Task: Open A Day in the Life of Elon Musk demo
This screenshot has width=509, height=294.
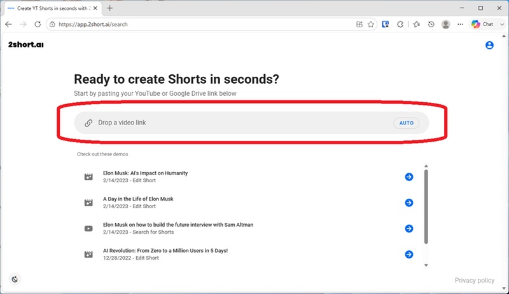Action: coord(138,199)
